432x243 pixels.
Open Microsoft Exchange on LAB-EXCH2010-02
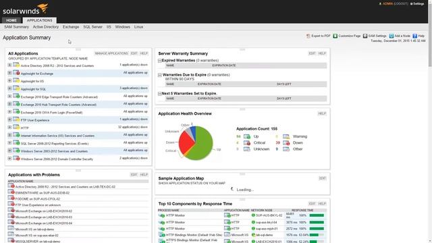44,211
